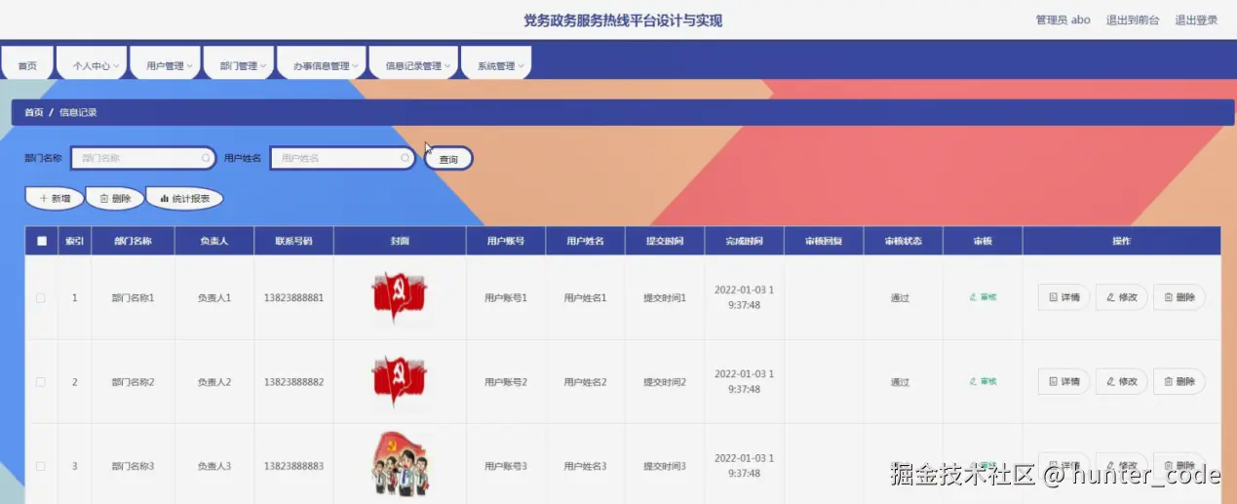Click 删除 in the 部门名称1 row

1179,297
